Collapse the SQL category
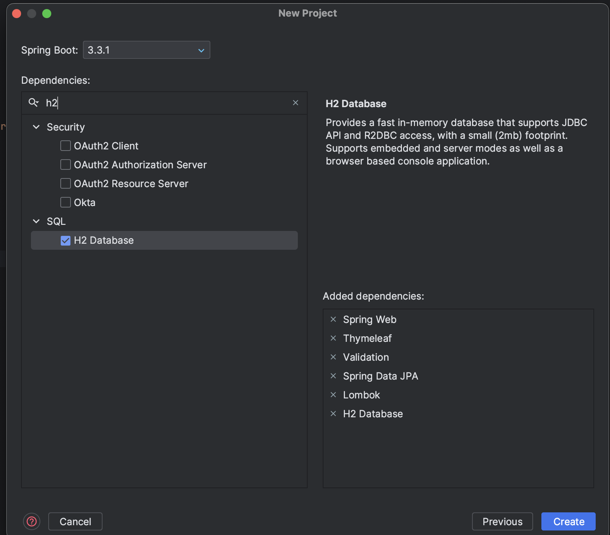The image size is (610, 535). (x=37, y=221)
